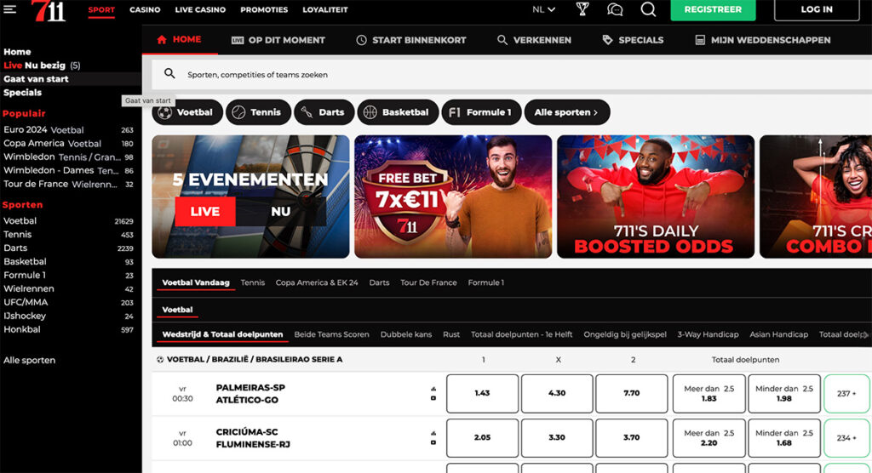Select Dubbele kans market tab

406,334
